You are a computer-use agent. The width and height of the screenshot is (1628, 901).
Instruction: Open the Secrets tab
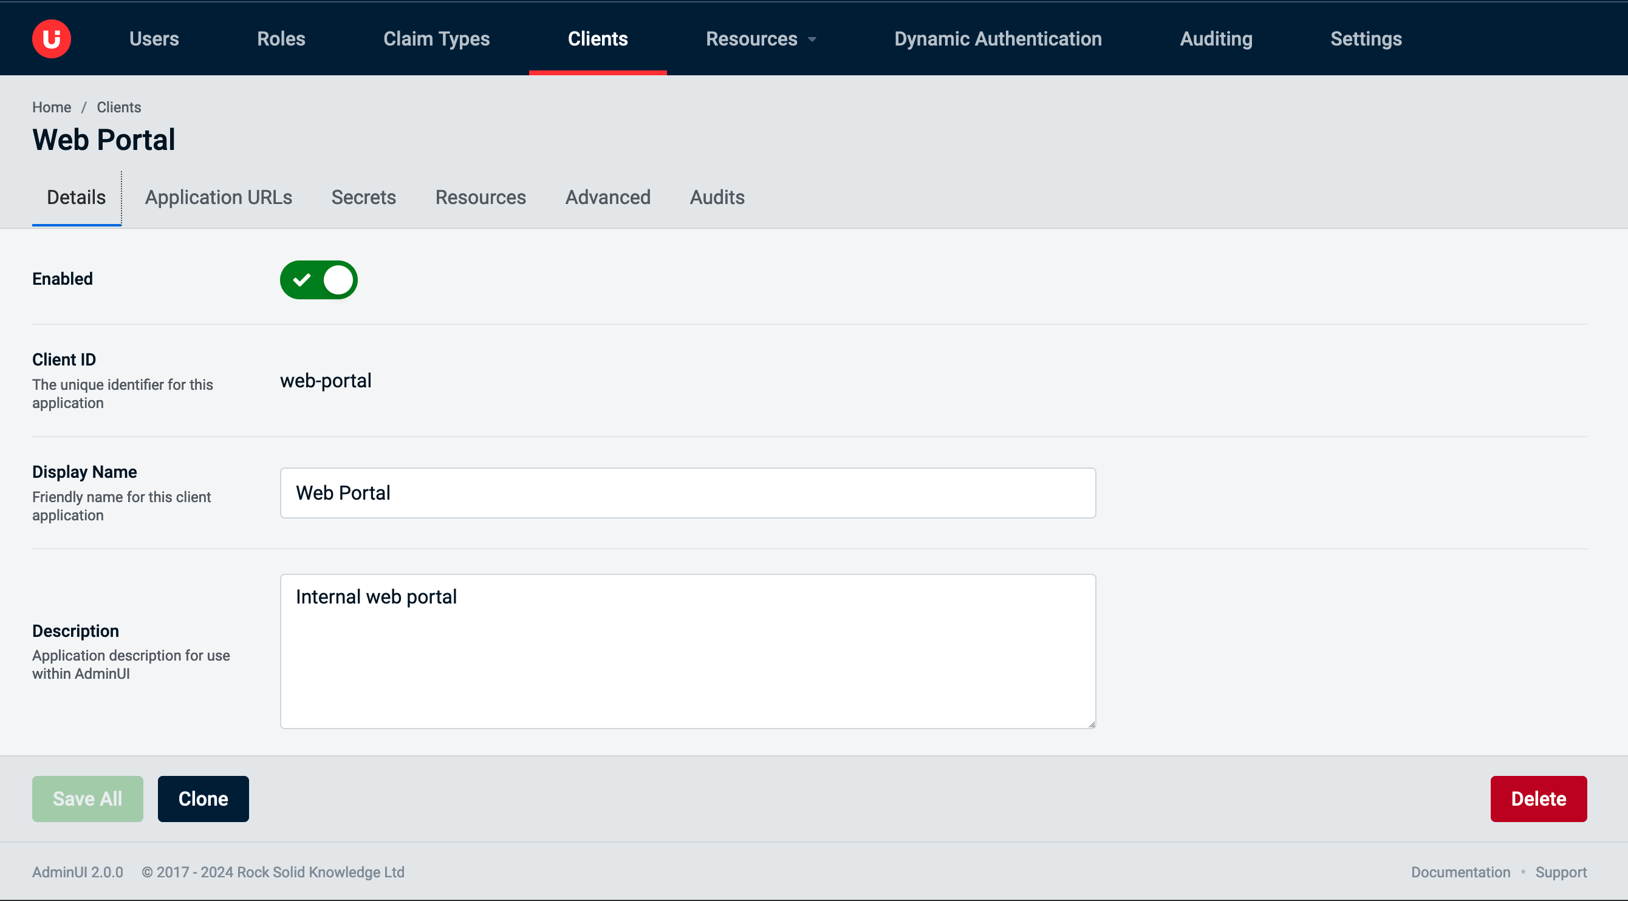(363, 197)
